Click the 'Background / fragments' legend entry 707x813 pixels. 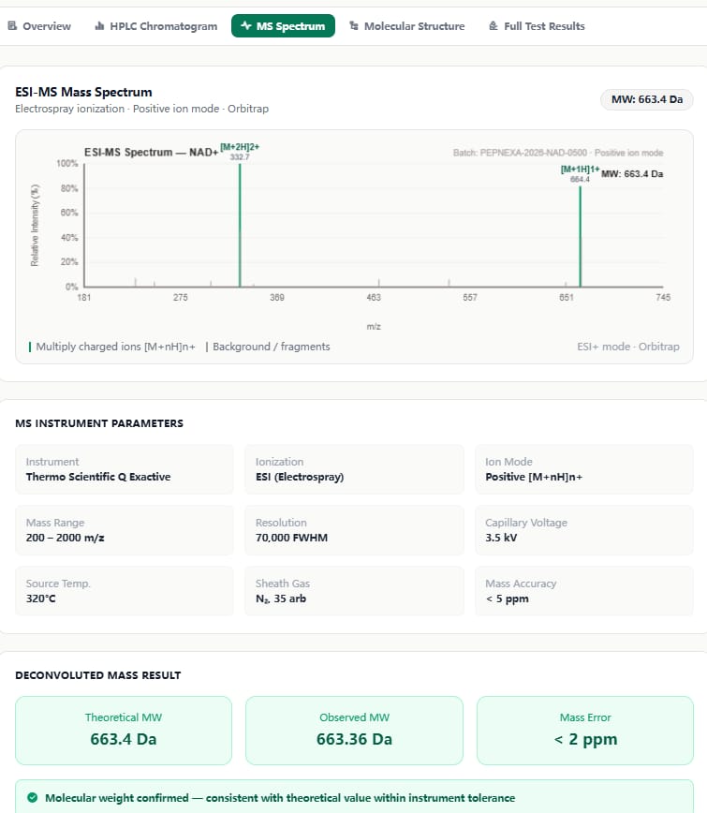point(268,347)
